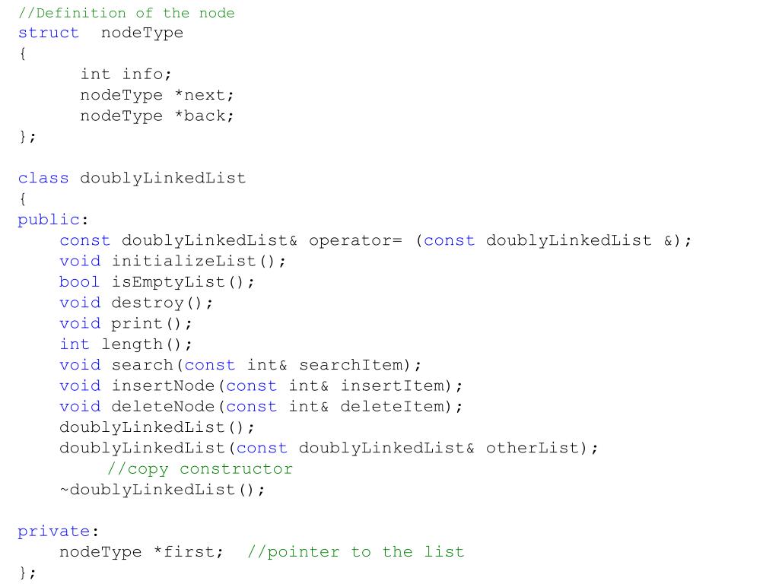The image size is (779, 584).
Task: Click the "struct" keyword
Action: [49, 33]
